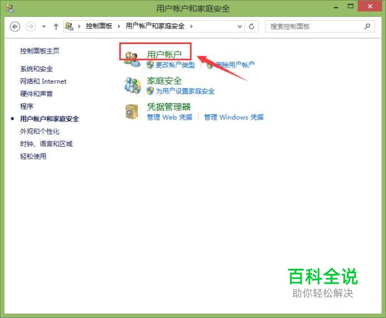Expand breadcrumb arrow after 控制面板

[119, 26]
